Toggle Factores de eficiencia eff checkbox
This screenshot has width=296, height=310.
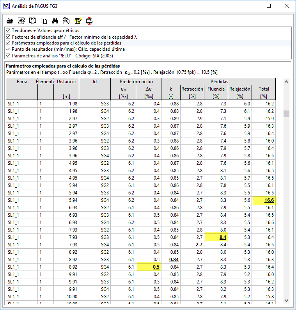click(8, 37)
